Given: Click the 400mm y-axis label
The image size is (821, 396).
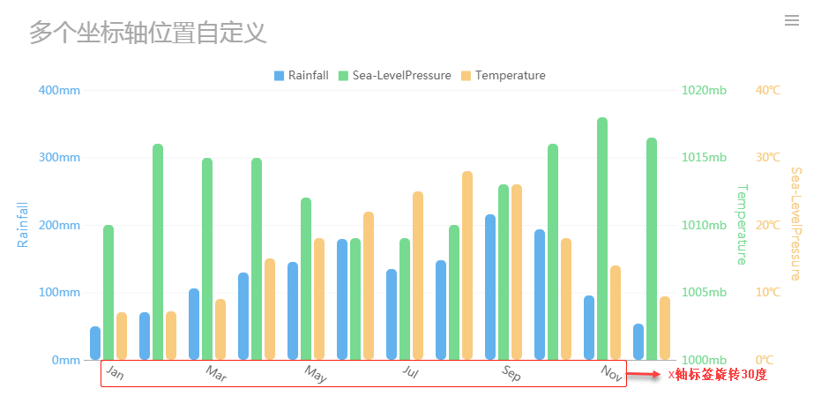Looking at the screenshot, I should [60, 90].
